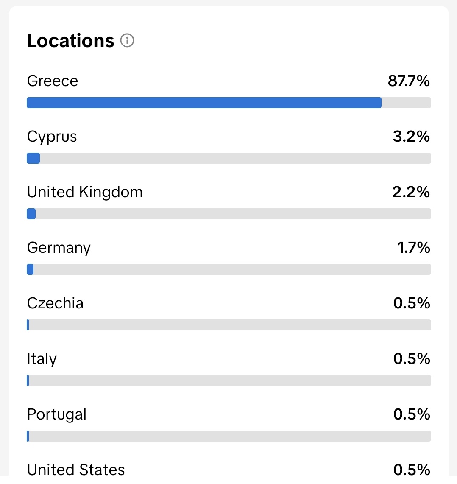
Task: Select the Germany location entry
Action: click(x=59, y=247)
